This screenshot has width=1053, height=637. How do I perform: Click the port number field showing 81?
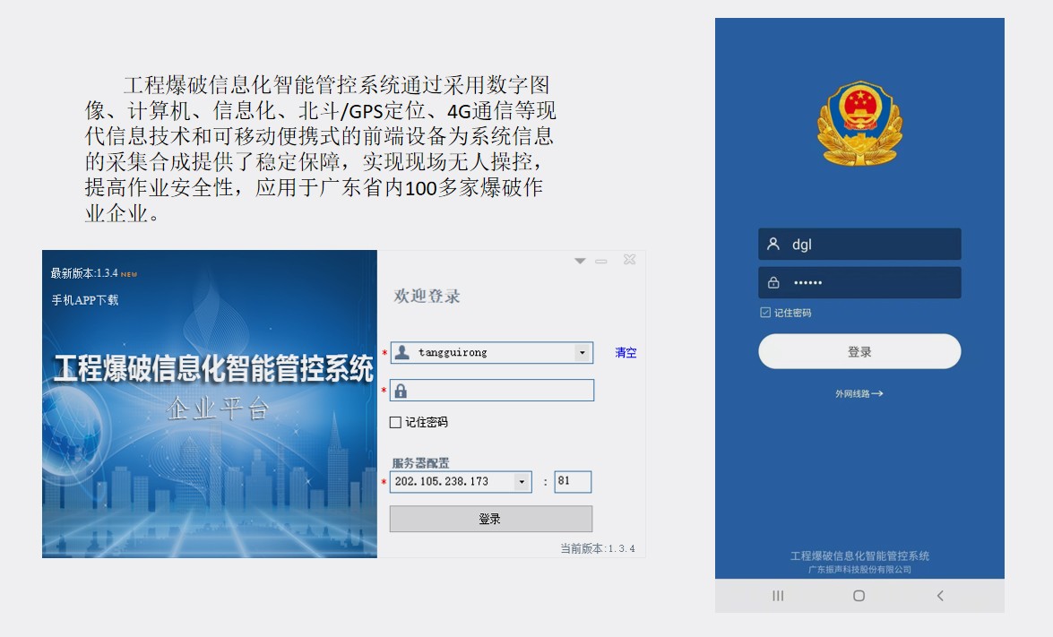tap(573, 481)
